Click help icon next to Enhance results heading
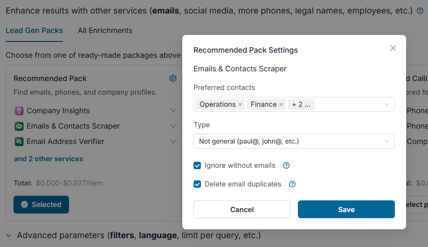 (420, 11)
